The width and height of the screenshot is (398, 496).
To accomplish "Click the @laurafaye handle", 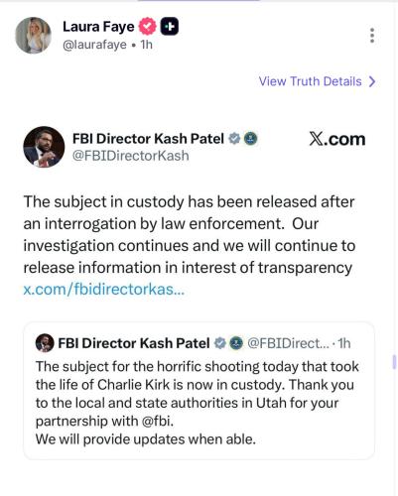I will coord(94,45).
